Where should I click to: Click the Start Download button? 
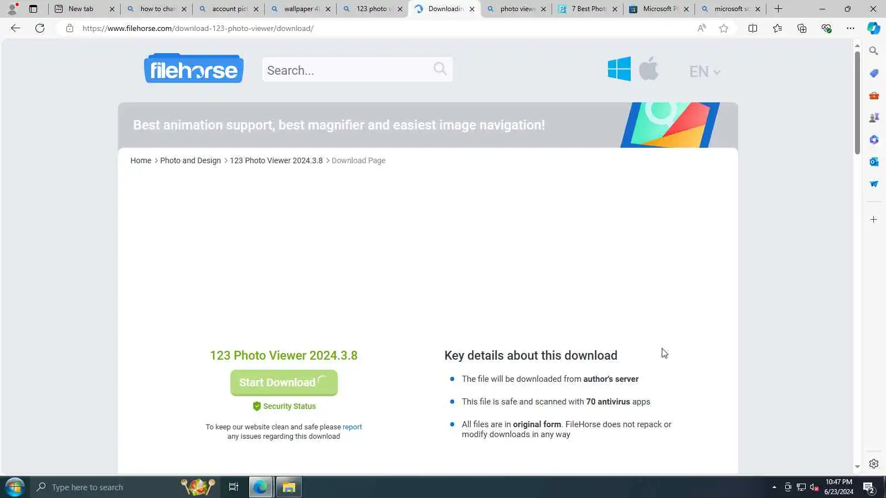pyautogui.click(x=284, y=382)
